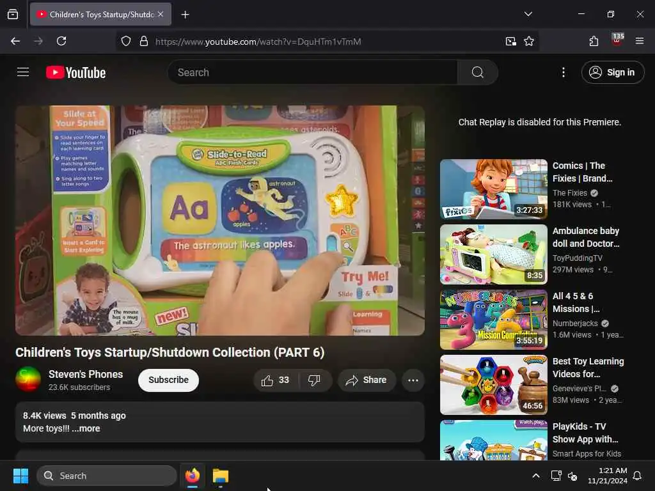Open the network display tray icon
This screenshot has width=655, height=491.
point(556,476)
